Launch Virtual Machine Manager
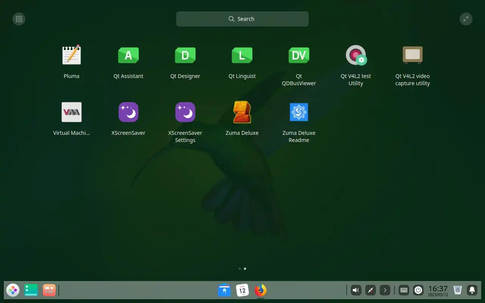 point(72,112)
